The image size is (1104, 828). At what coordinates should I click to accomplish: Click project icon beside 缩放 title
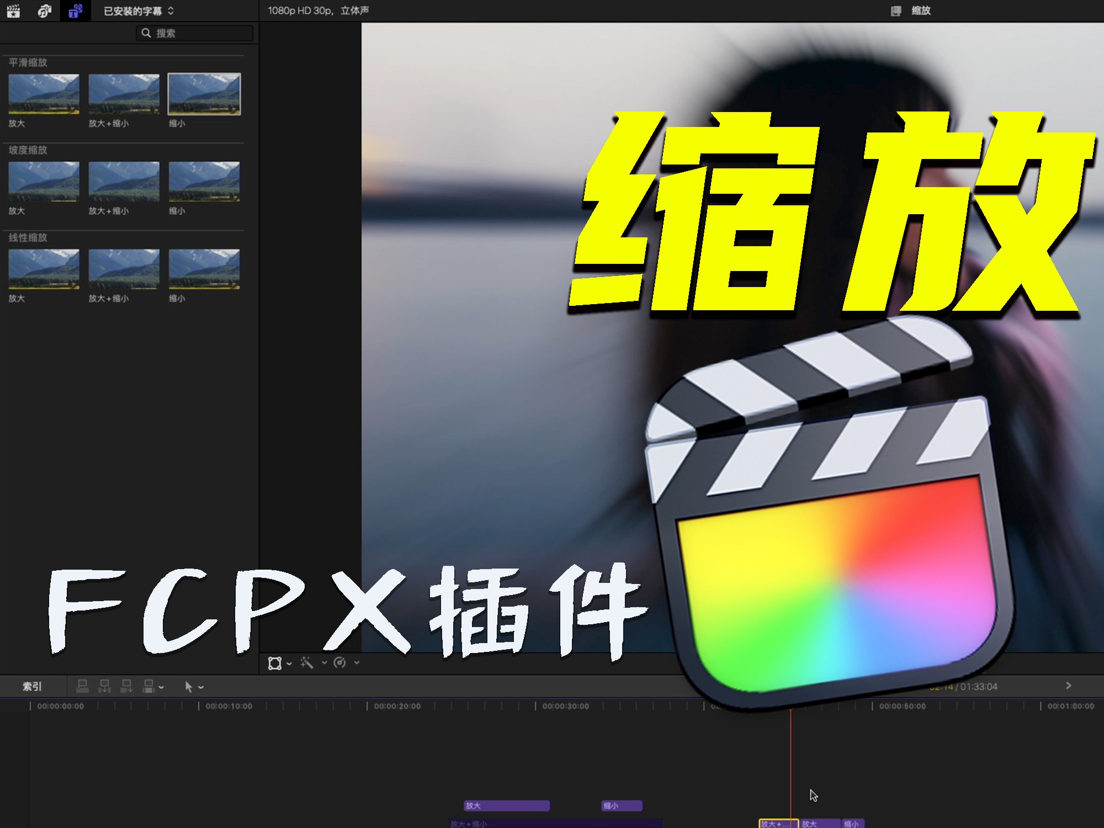click(x=896, y=11)
